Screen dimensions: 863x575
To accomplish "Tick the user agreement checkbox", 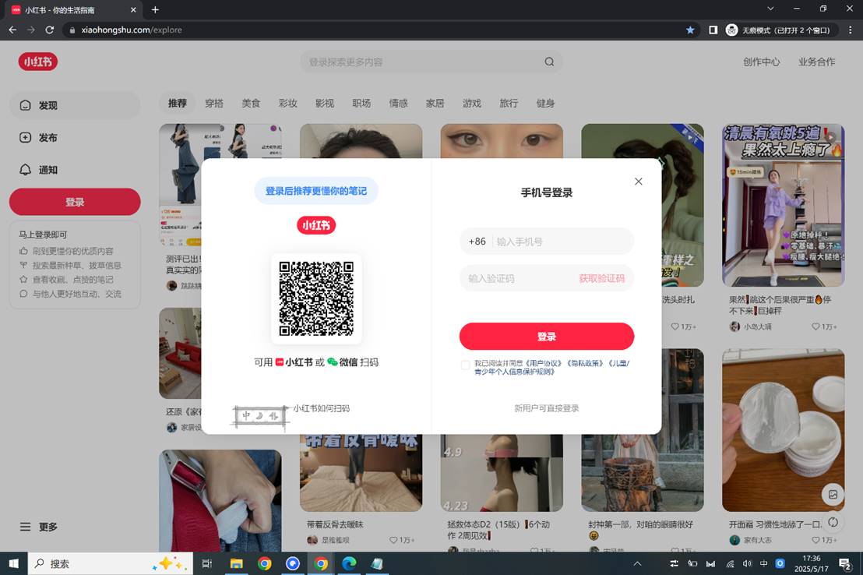I will [465, 365].
